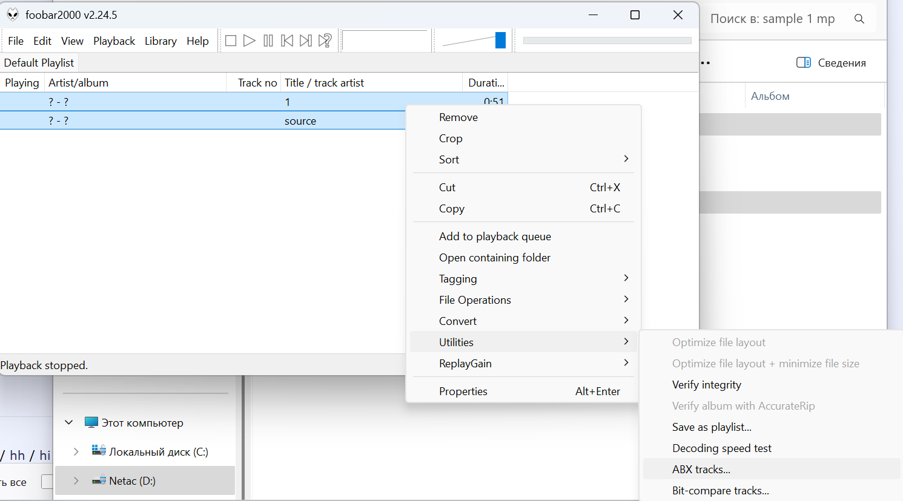The width and height of the screenshot is (903, 501).
Task: Select Этот компьютер in Explorer navigation tree
Action: [142, 423]
